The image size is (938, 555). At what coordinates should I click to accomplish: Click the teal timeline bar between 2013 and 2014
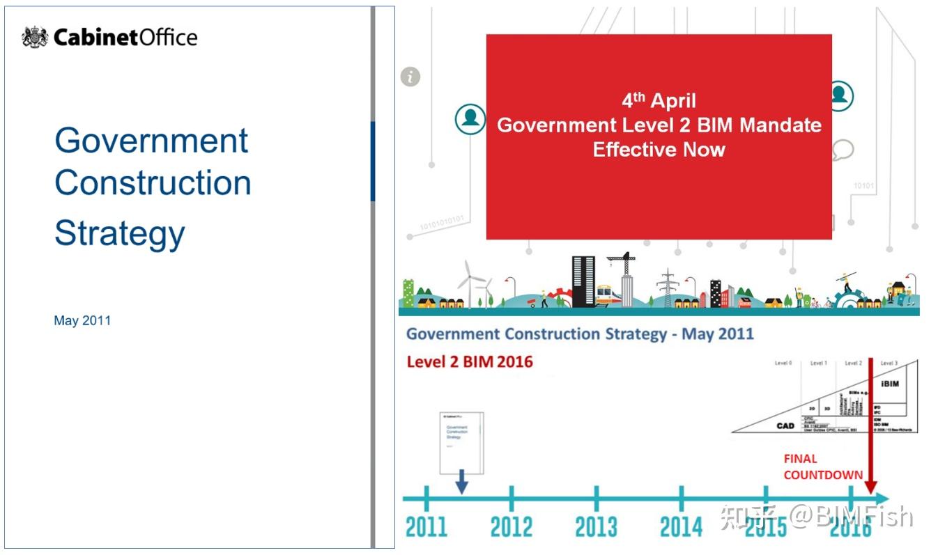click(x=638, y=497)
